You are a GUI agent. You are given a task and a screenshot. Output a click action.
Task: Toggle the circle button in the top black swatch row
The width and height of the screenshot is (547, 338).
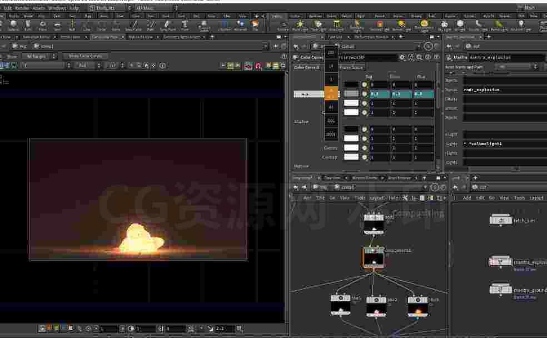(x=365, y=84)
